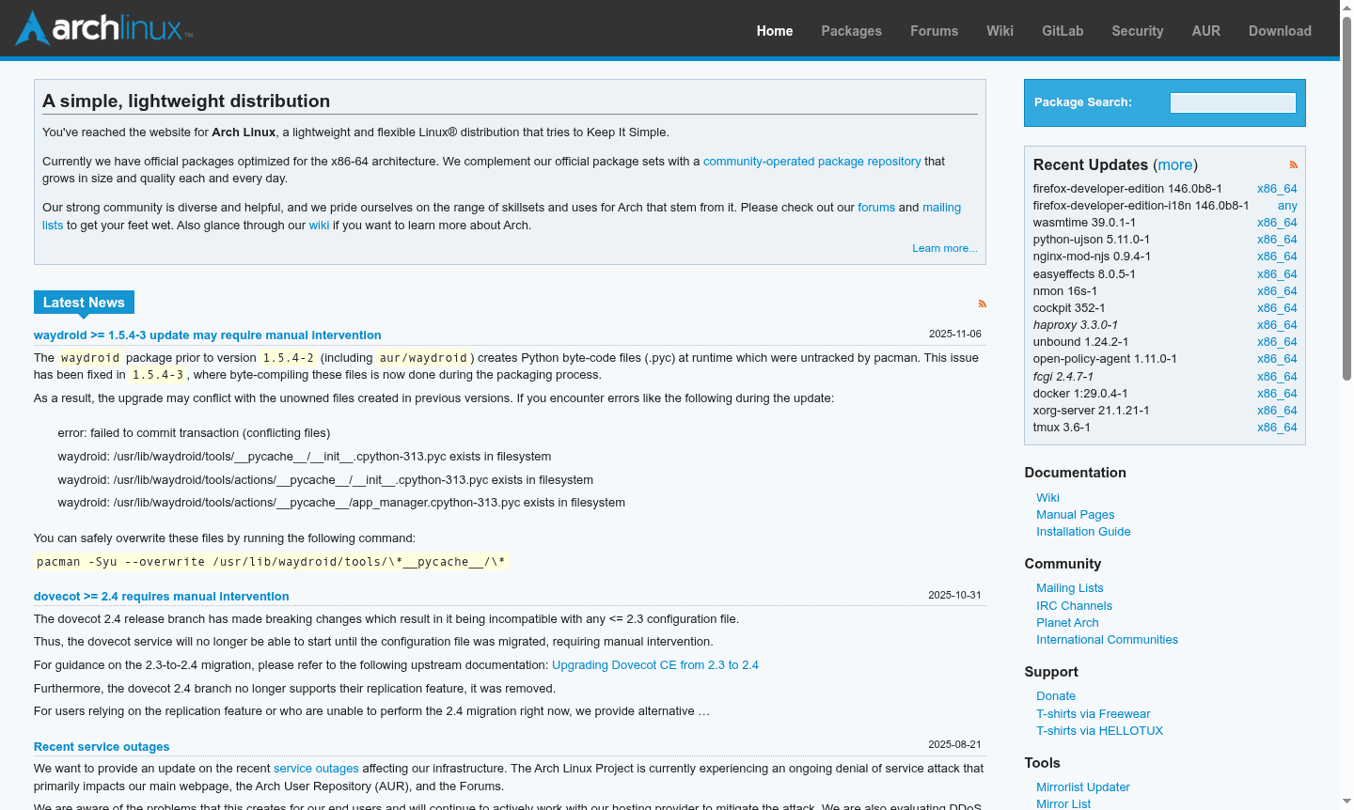Open the waydroid manual intervention news article
The width and height of the screenshot is (1354, 810).
tap(207, 335)
